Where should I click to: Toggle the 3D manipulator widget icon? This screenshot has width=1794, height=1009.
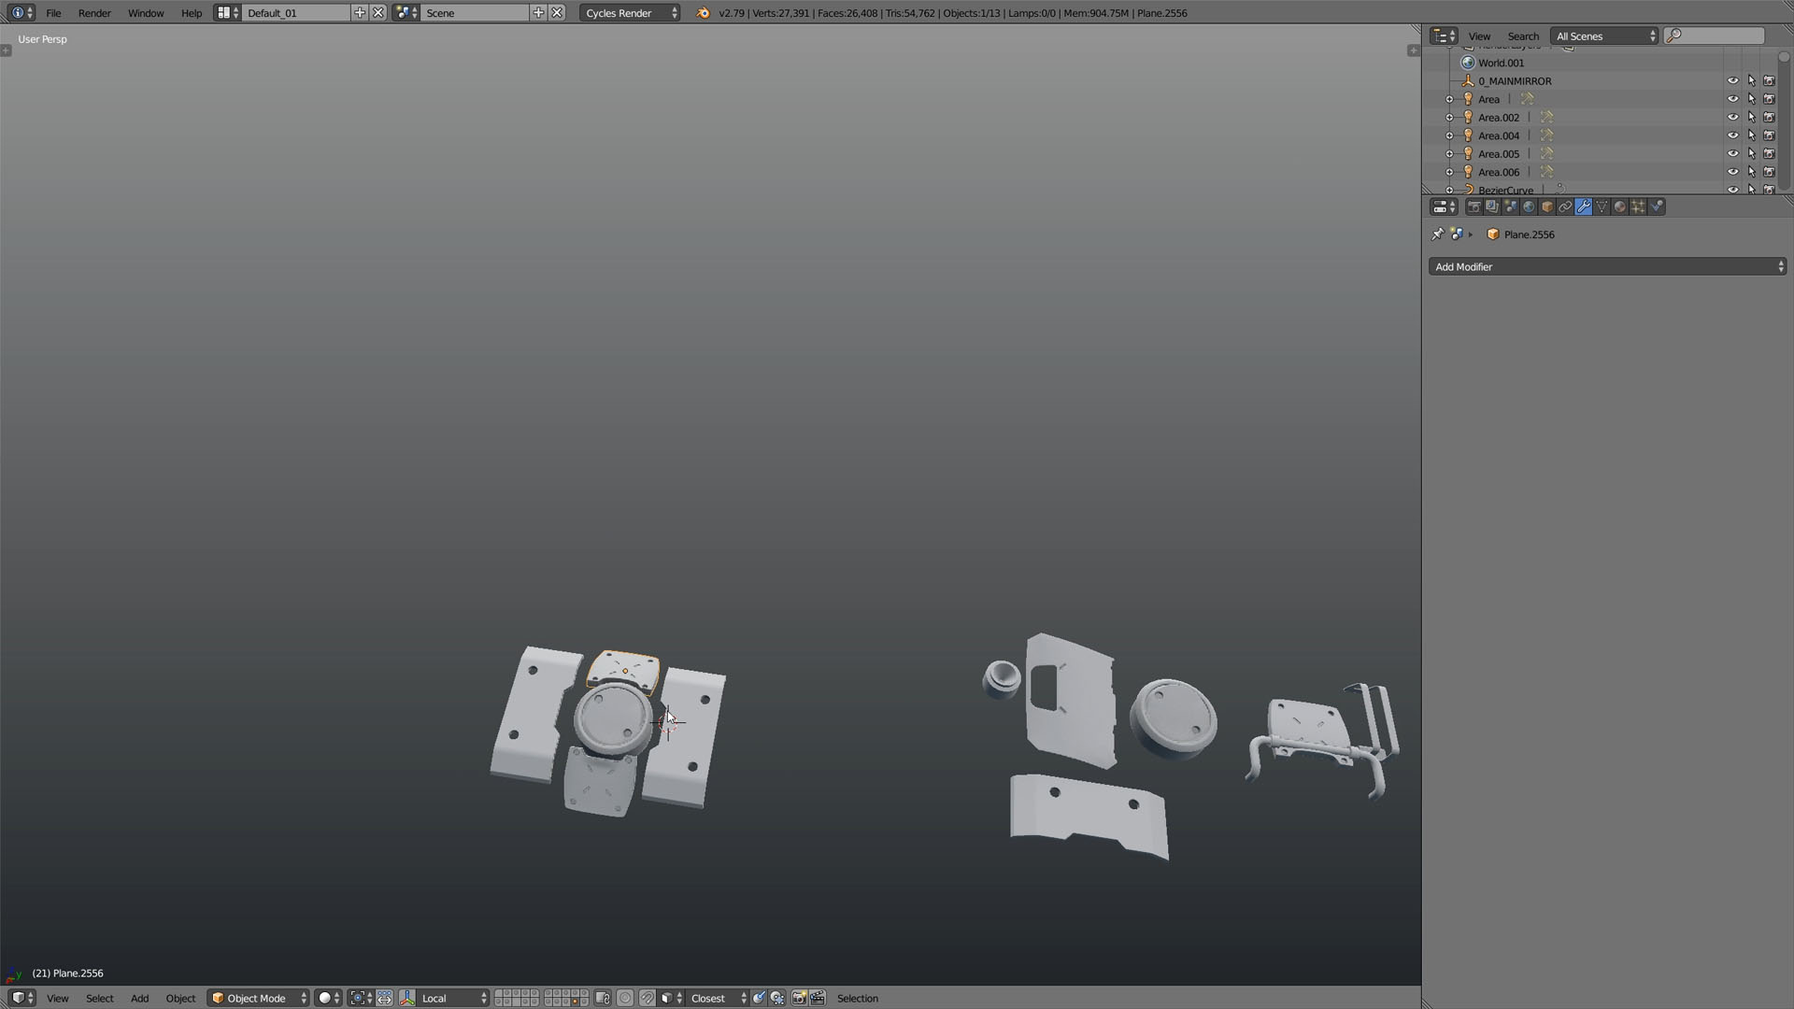pyautogui.click(x=406, y=998)
